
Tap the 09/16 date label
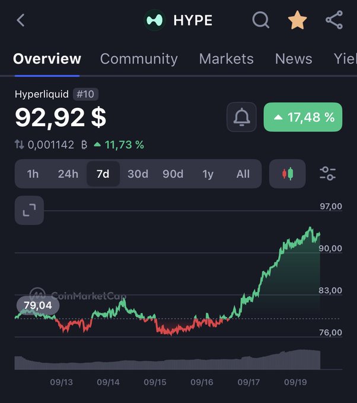[202, 382]
